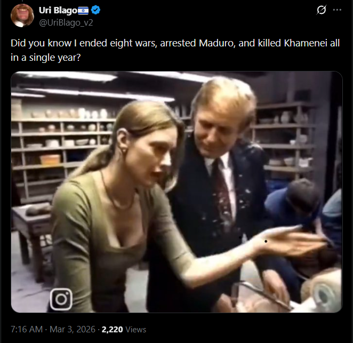The width and height of the screenshot is (353, 343).
Task: Click the text 'in a single year?'
Action: (x=45, y=58)
